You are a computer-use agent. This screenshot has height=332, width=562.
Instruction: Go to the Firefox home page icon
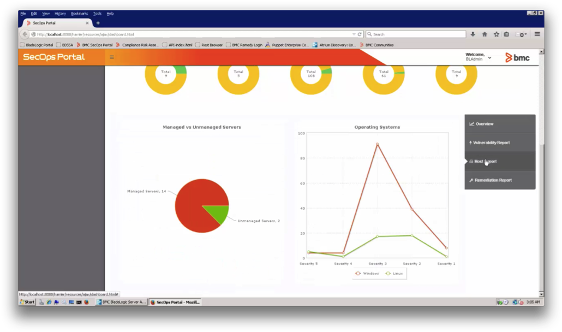pos(485,34)
